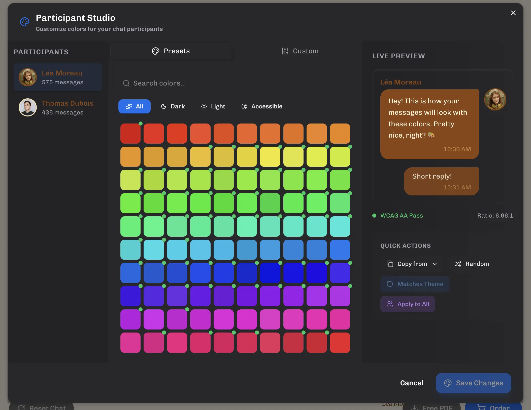Screen dimensions: 531x410
Task: Click the sun icon of the Light filter
Action: point(204,106)
